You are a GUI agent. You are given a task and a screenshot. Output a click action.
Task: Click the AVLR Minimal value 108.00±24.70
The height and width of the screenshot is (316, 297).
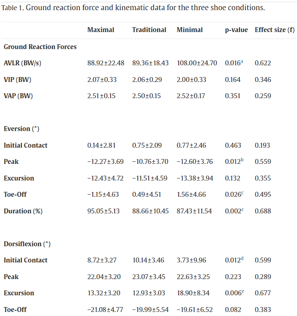point(197,63)
